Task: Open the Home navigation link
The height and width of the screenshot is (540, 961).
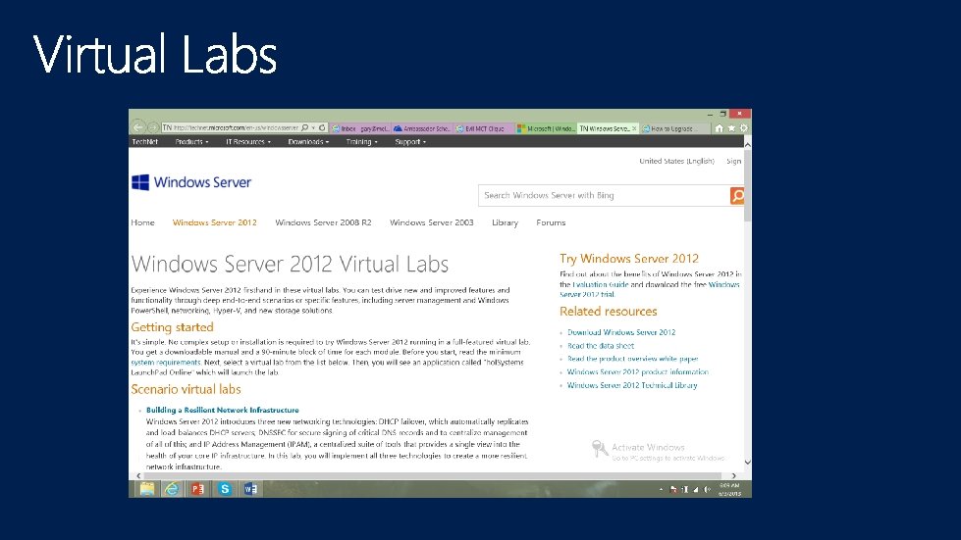Action: 142,222
